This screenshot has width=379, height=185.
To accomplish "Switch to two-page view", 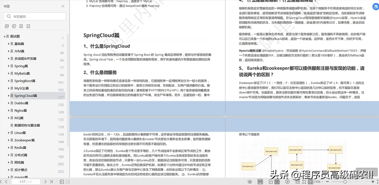I will [x=277, y=182].
